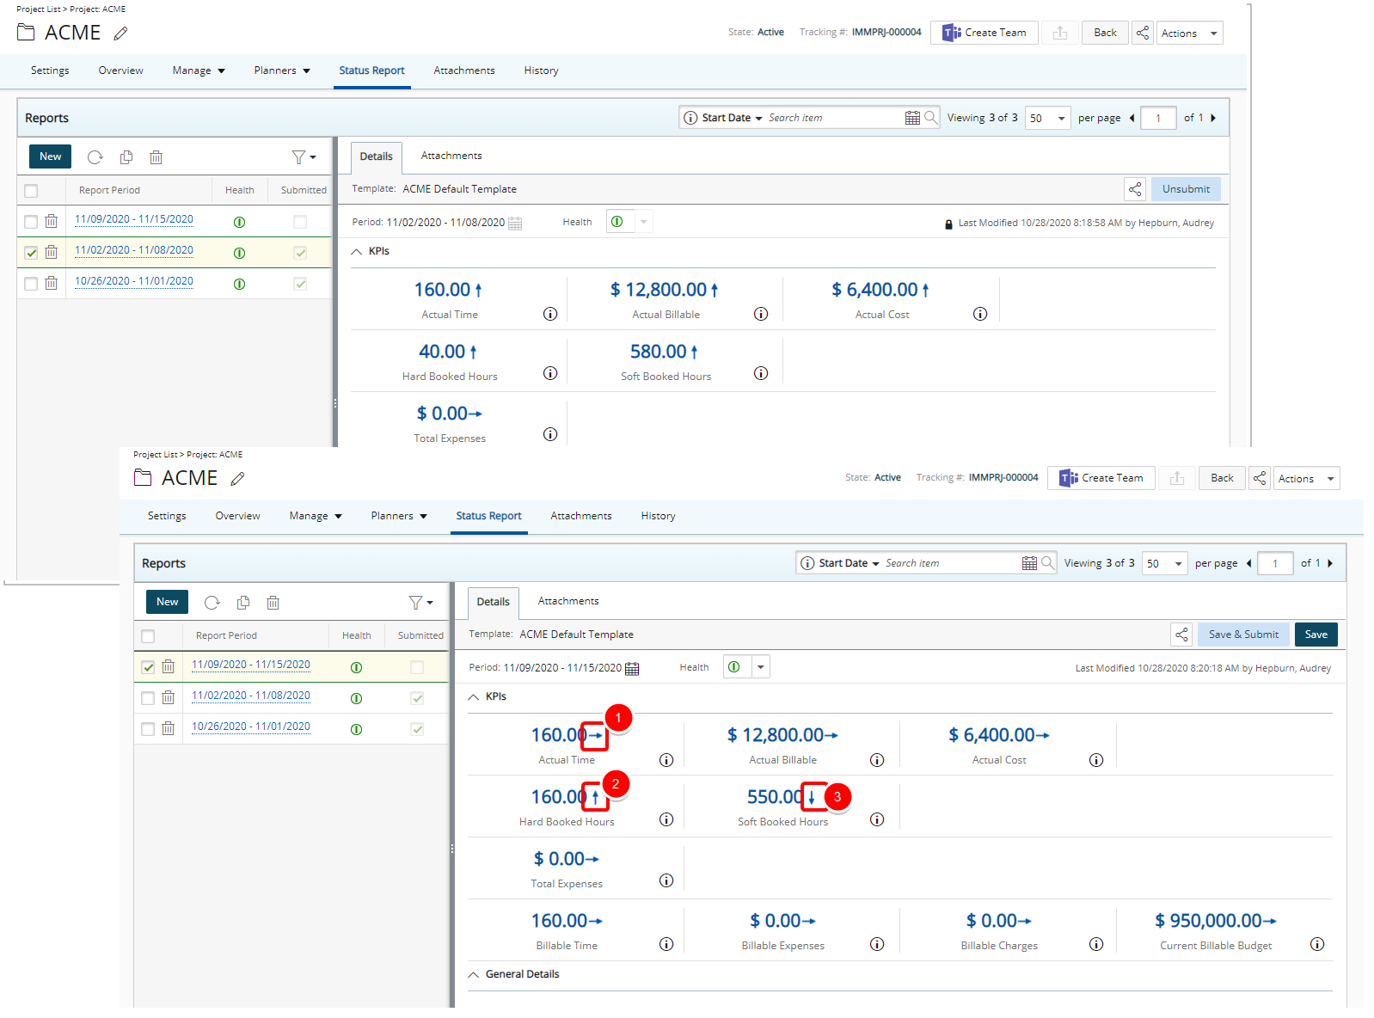The height and width of the screenshot is (1018, 1374).
Task: Go to the next page in the front window
Action: click(1330, 563)
